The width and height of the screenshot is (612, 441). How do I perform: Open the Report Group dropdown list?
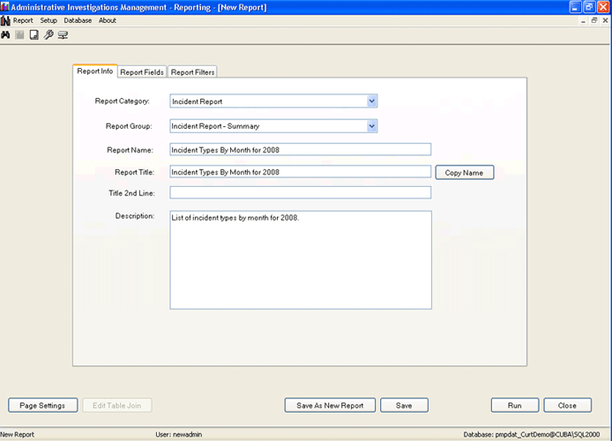[372, 126]
